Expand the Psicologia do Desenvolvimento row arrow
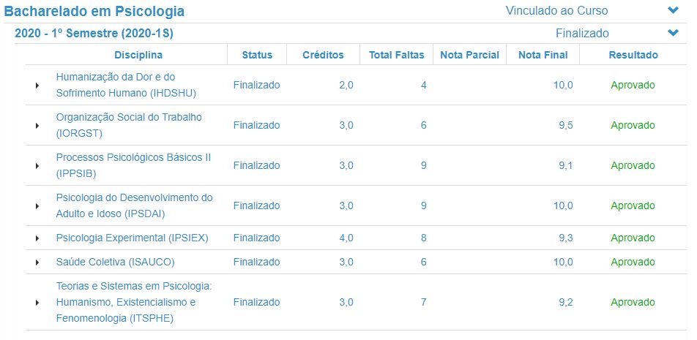The image size is (697, 340). point(37,206)
